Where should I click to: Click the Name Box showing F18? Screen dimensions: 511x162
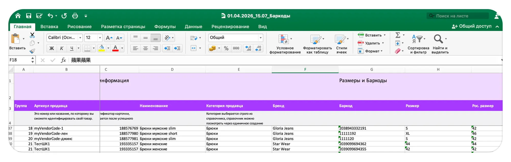(20, 60)
